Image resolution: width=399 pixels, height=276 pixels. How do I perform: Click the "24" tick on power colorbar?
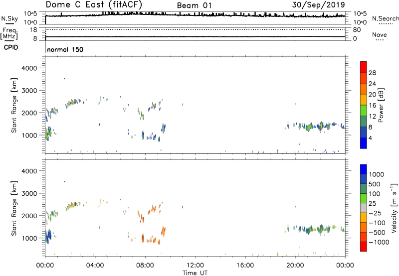(x=372, y=84)
